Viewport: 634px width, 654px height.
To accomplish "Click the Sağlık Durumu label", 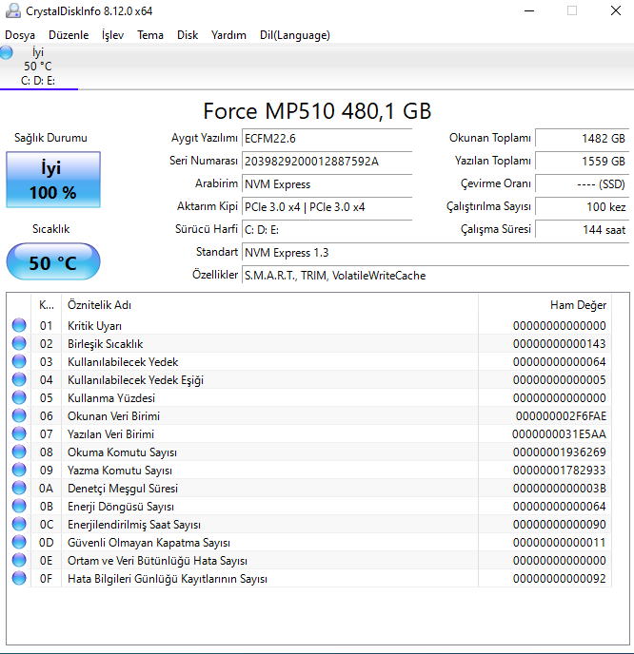I will tap(51, 138).
